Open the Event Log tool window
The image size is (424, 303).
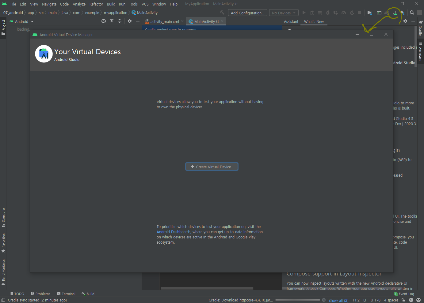tap(404, 294)
